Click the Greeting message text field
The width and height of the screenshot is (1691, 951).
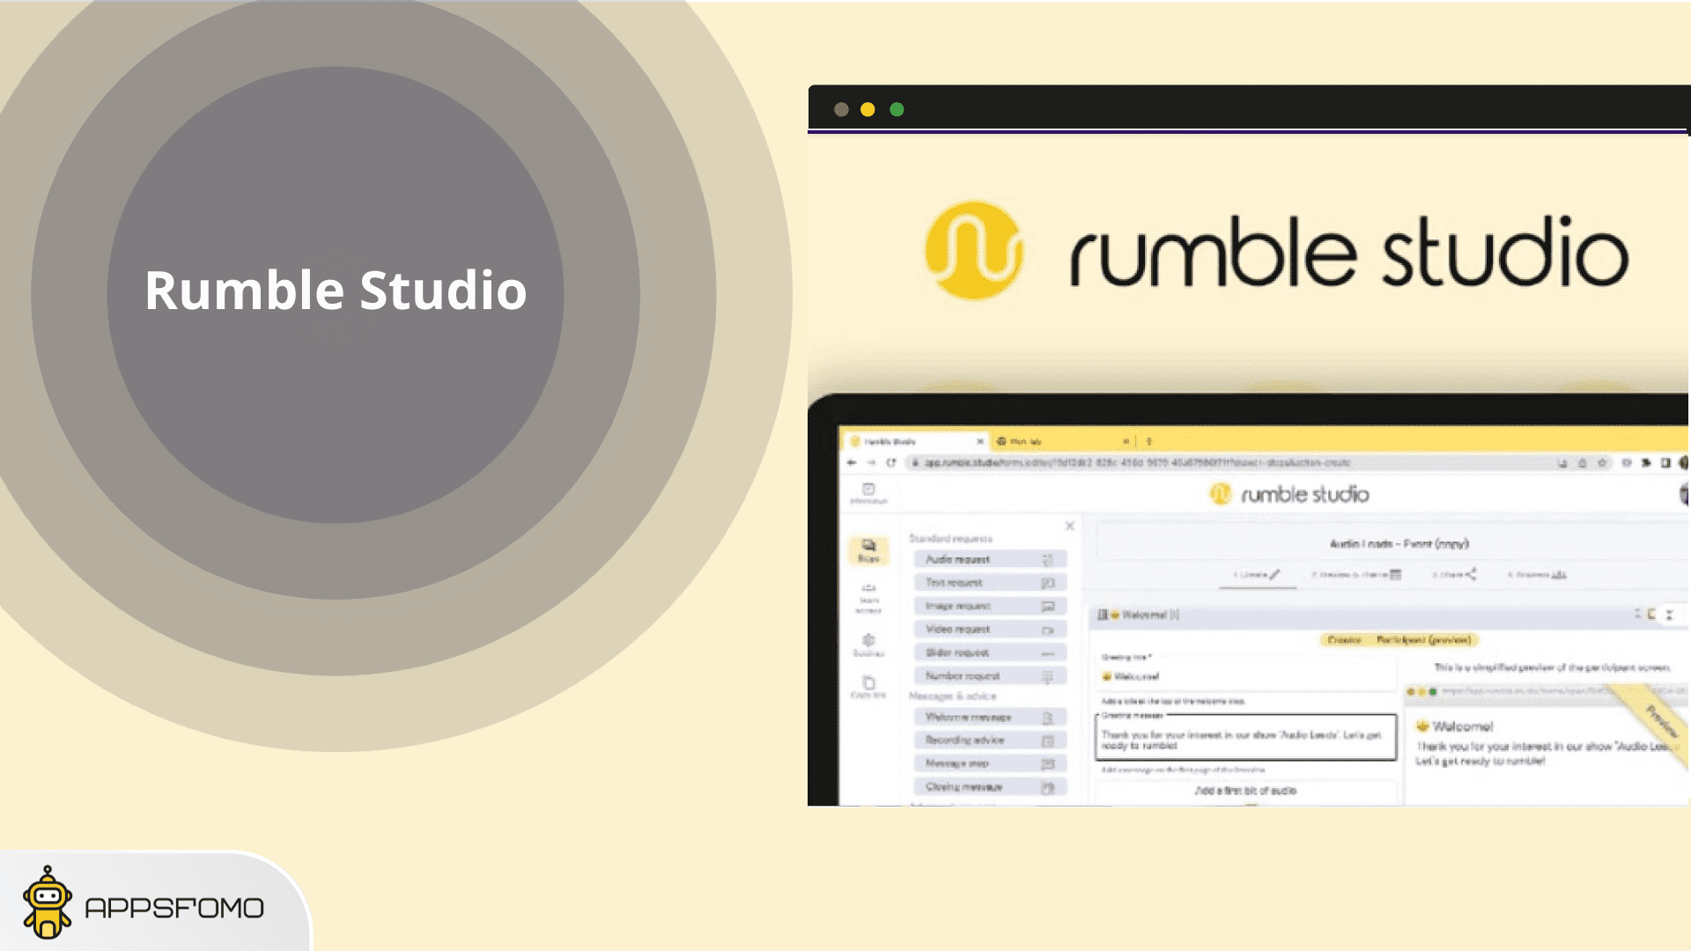tap(1244, 740)
